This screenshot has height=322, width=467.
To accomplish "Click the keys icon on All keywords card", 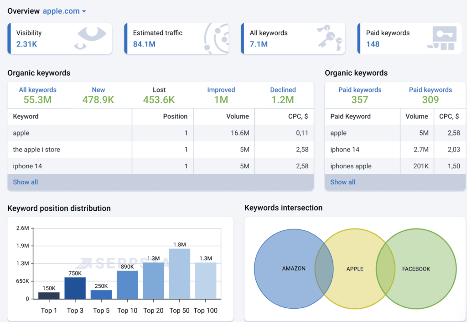I will (x=330, y=37).
